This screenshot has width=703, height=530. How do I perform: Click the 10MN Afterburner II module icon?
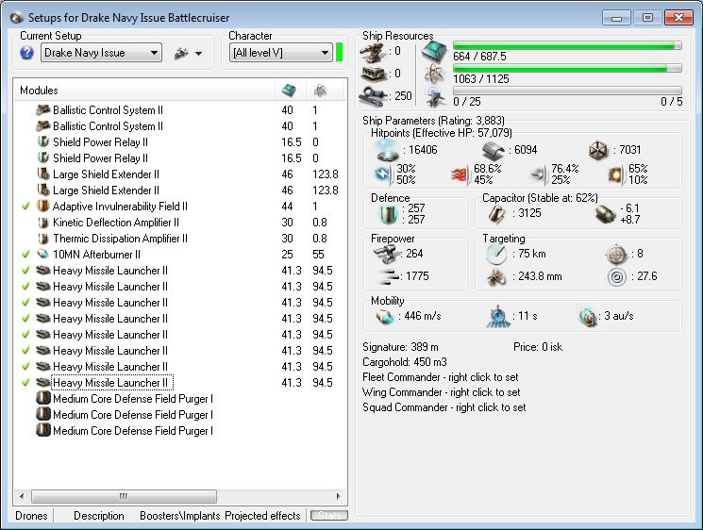[x=43, y=255]
